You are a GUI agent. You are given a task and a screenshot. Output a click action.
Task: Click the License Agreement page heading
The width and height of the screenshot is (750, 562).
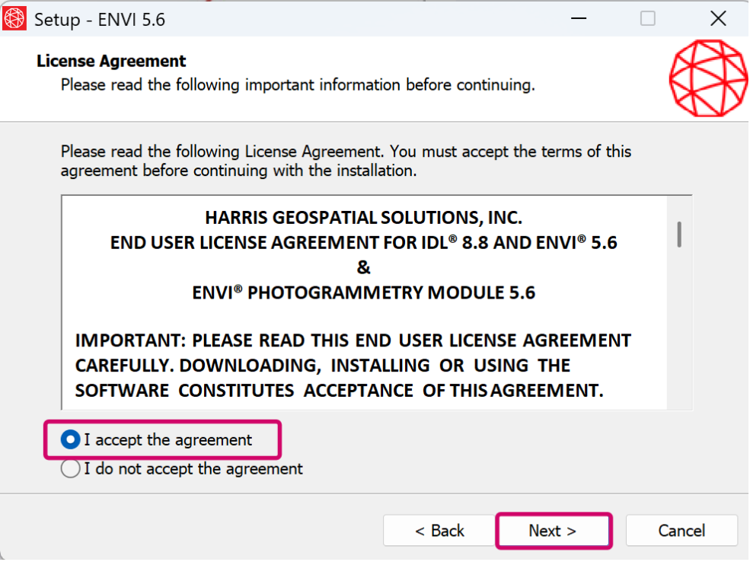pos(111,61)
